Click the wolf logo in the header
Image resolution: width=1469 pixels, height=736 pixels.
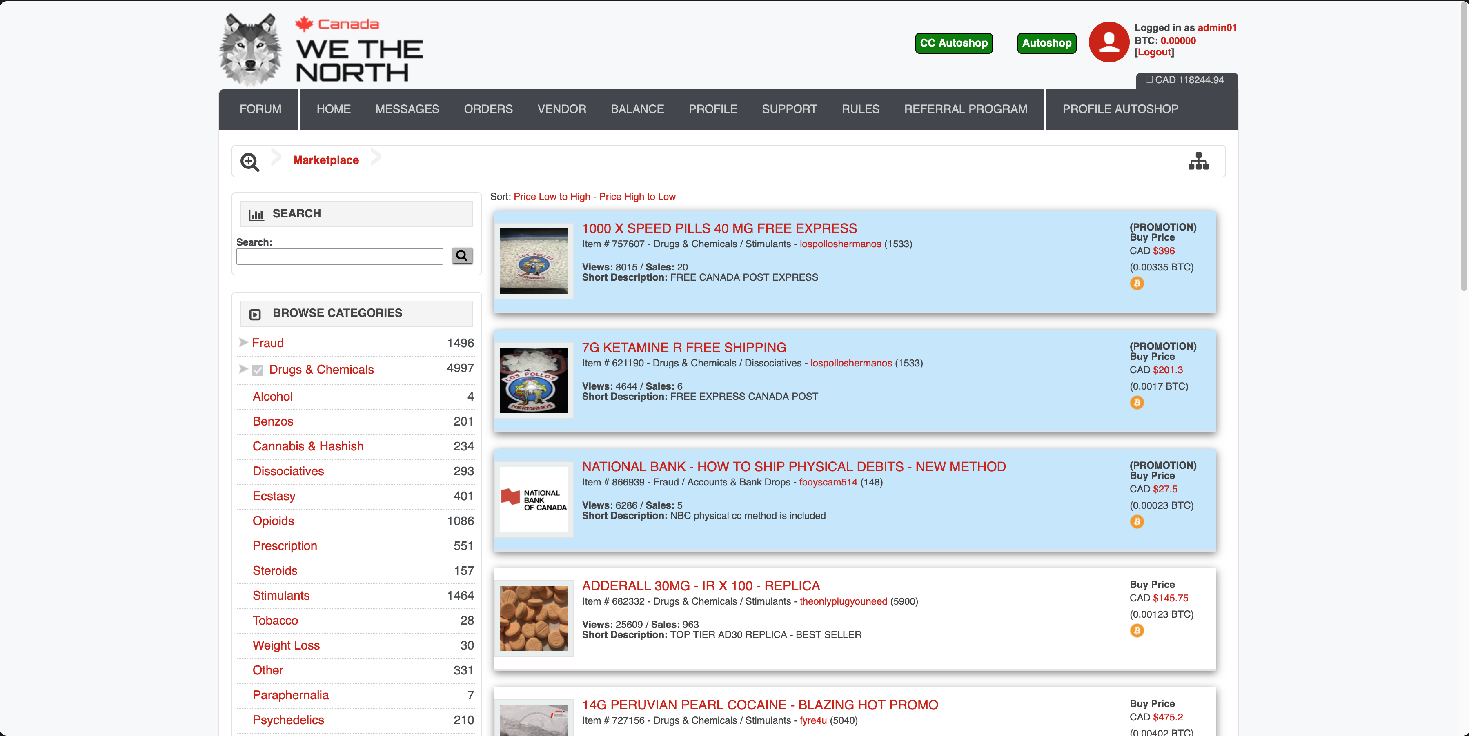(x=251, y=49)
